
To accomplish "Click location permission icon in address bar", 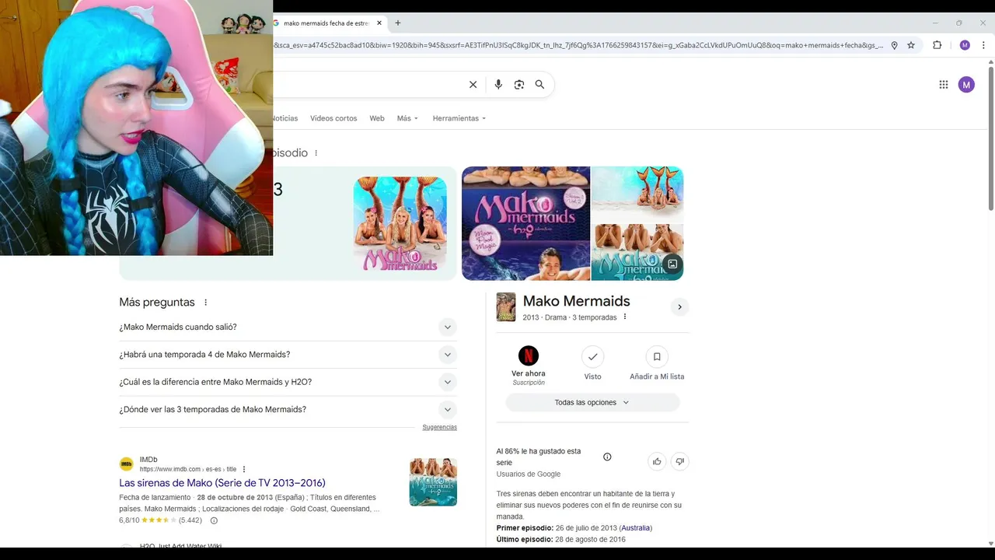I will (894, 45).
